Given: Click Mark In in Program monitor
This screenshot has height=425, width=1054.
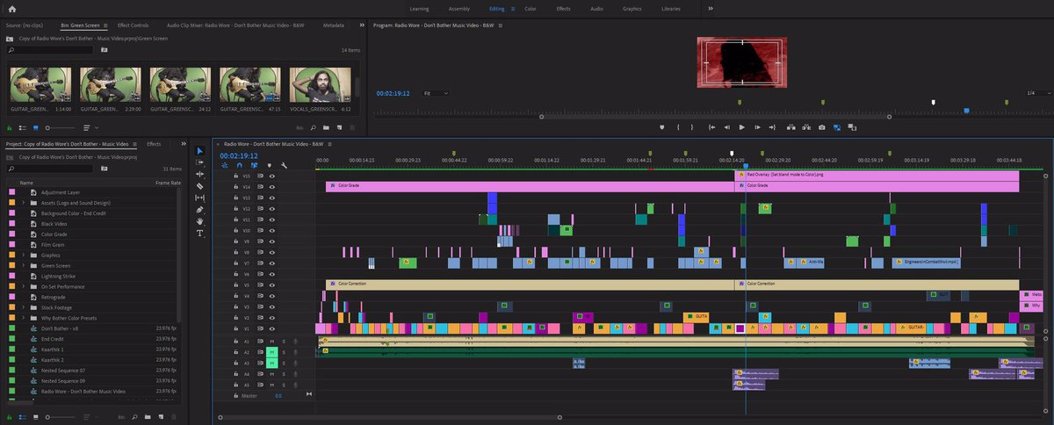Looking at the screenshot, I should click(x=677, y=127).
